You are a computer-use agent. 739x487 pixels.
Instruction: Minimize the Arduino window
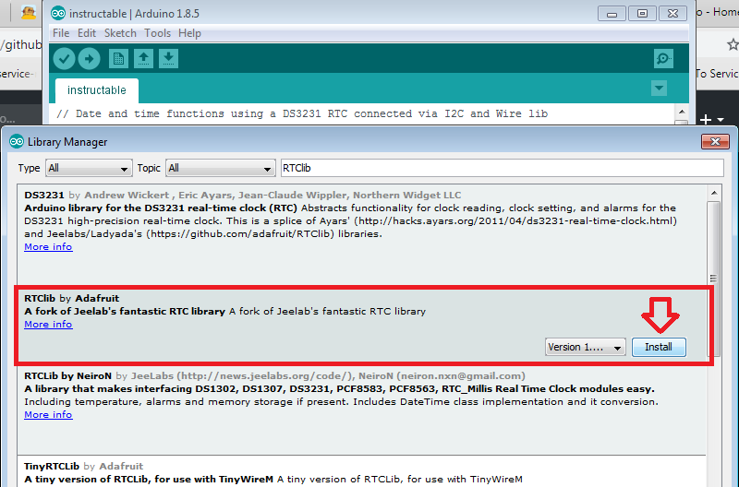tap(612, 14)
